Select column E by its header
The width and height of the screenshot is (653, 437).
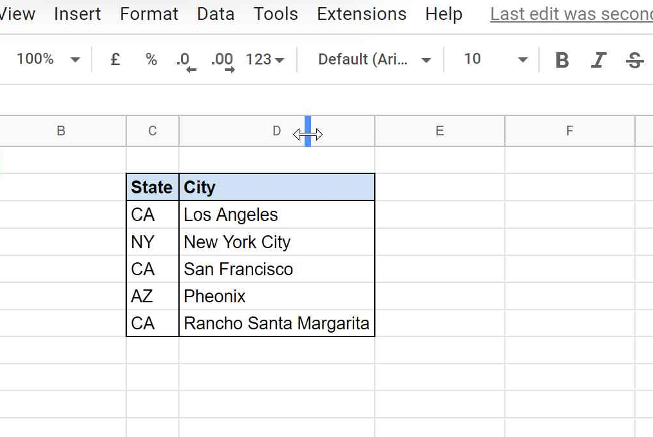click(439, 130)
